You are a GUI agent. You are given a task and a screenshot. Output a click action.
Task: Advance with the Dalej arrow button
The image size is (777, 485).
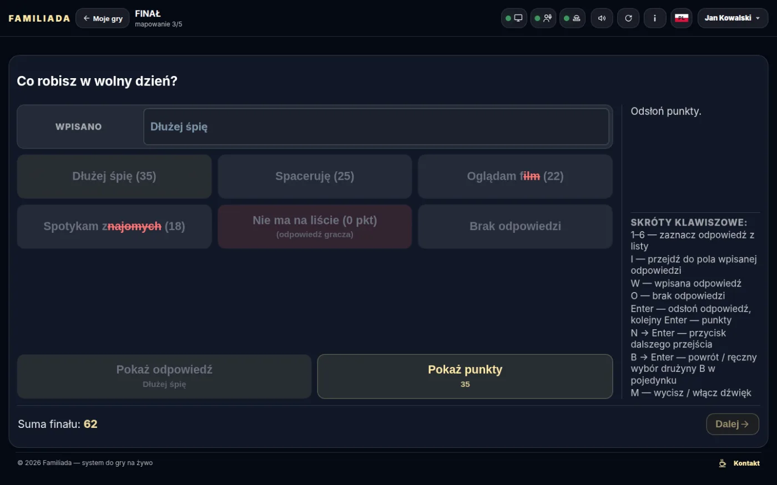(733, 424)
